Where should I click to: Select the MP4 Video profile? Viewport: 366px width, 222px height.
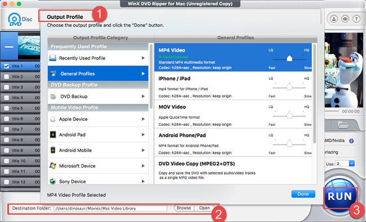(233, 57)
